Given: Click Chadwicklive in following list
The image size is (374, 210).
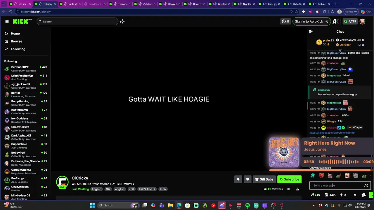Looking at the screenshot, I should click(x=26, y=129).
